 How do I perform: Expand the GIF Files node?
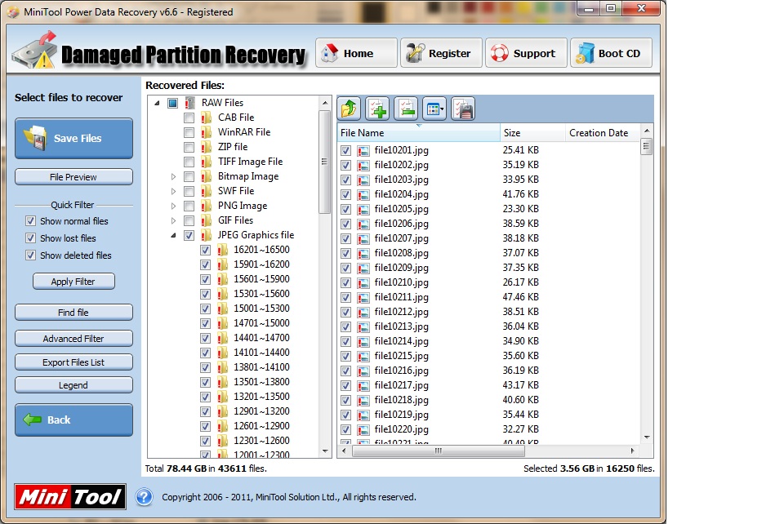(173, 221)
